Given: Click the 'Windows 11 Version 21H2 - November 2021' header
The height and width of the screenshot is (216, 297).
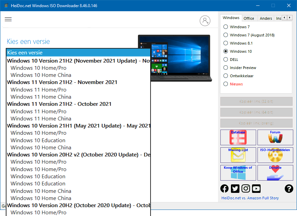Looking at the screenshot, I should click(x=78, y=82).
